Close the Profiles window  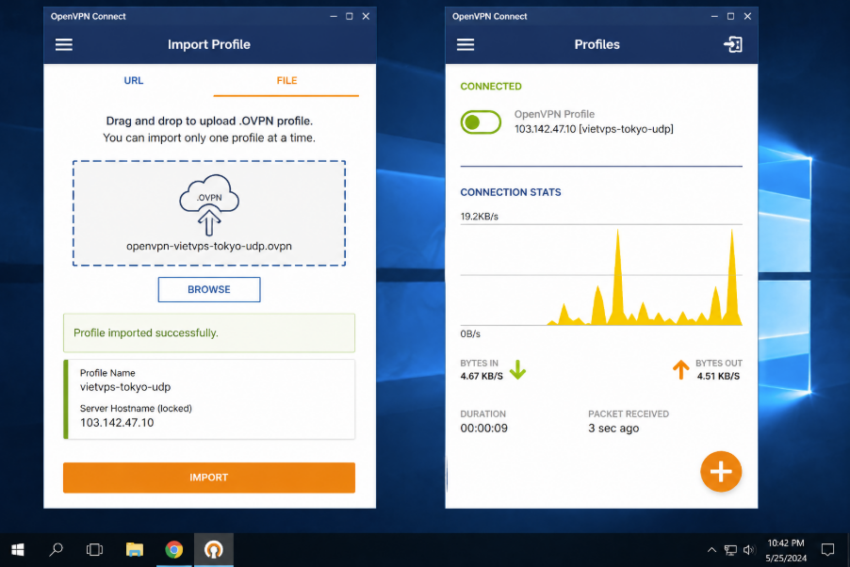pyautogui.click(x=747, y=16)
